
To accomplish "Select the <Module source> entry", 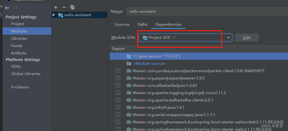I will [x=149, y=64].
